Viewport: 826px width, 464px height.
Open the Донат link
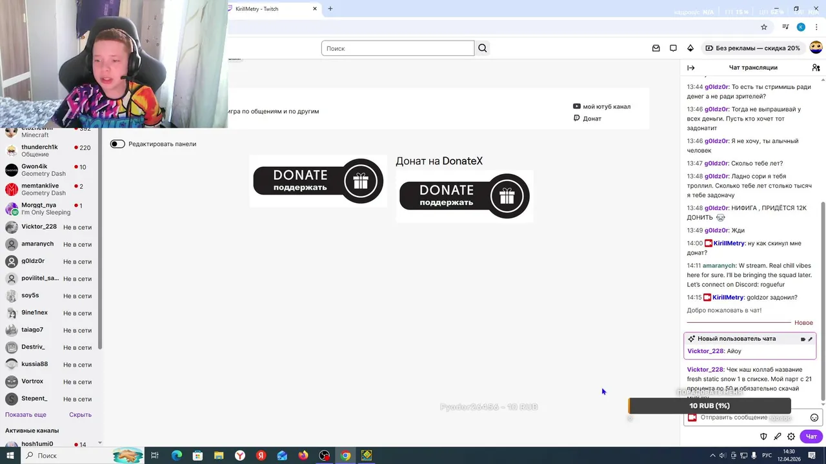click(587, 118)
